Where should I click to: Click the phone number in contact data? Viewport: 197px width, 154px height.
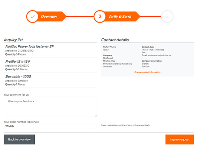click(x=156, y=50)
